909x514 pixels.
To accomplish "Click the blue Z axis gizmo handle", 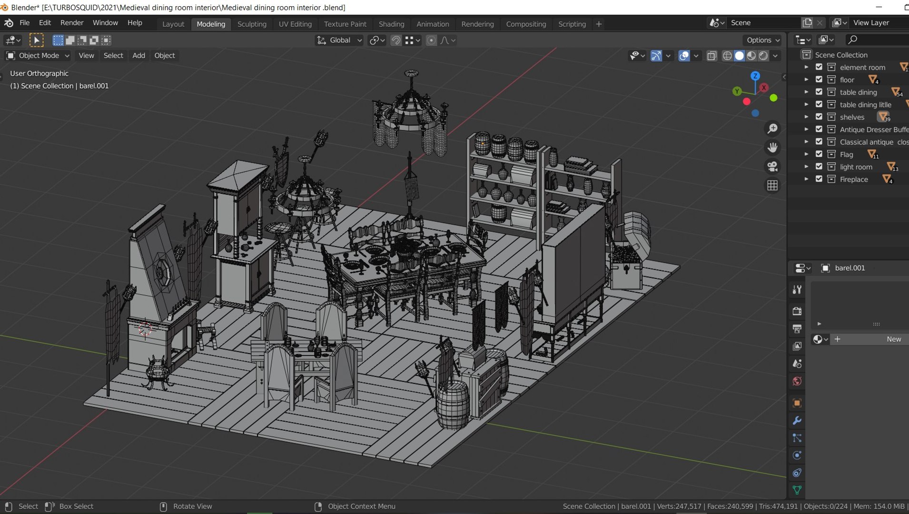I will point(755,76).
